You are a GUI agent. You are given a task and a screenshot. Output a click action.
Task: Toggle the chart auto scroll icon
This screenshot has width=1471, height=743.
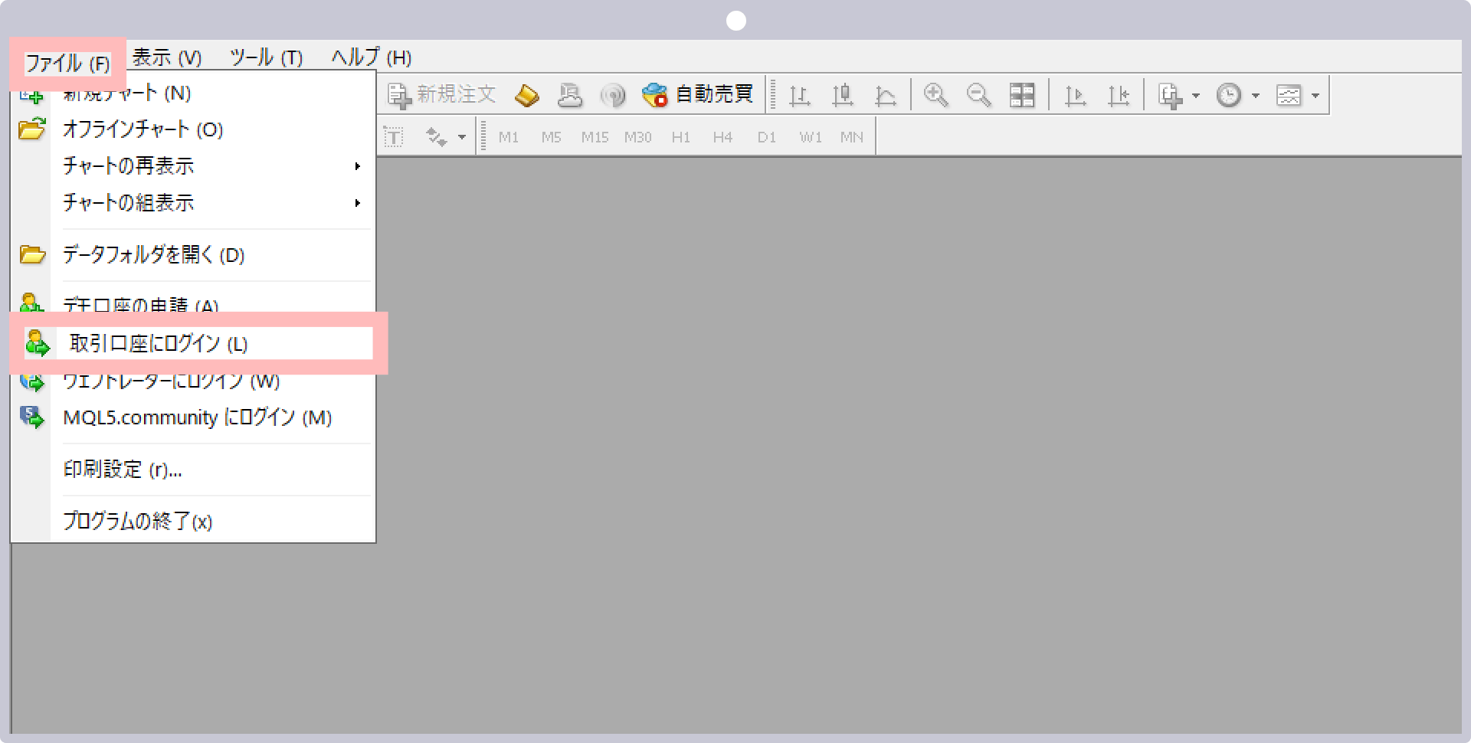(x=1076, y=95)
